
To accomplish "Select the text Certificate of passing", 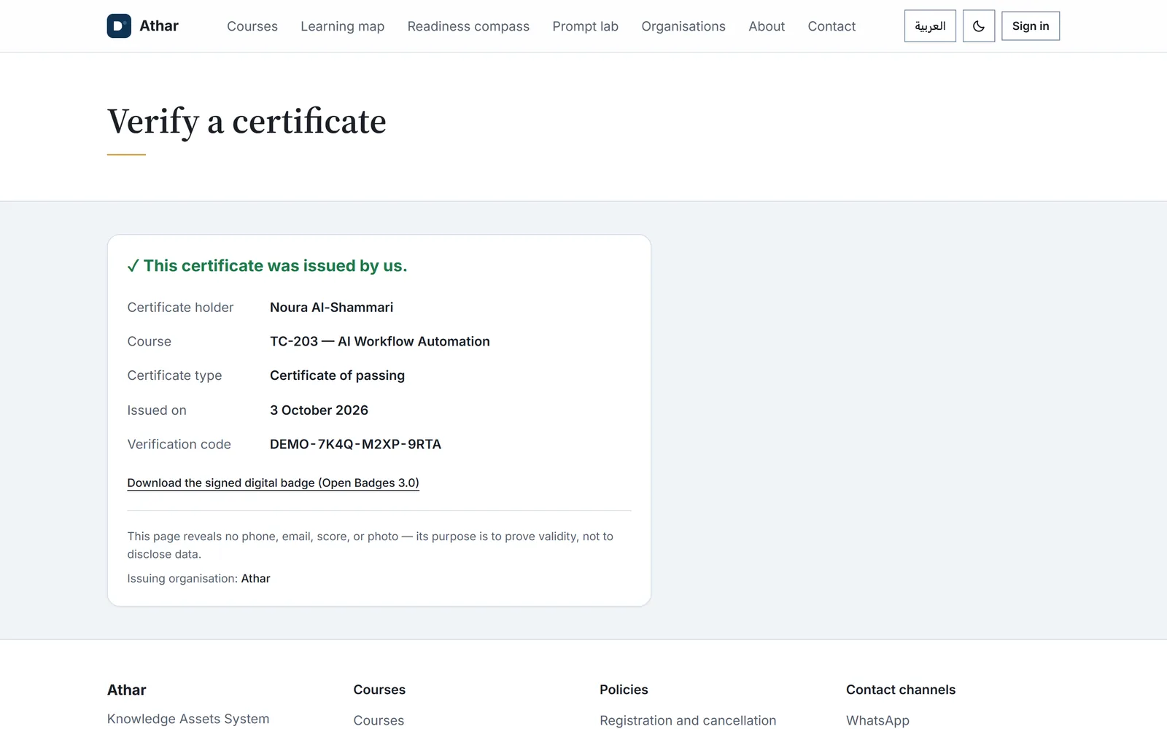I will pyautogui.click(x=337, y=375).
